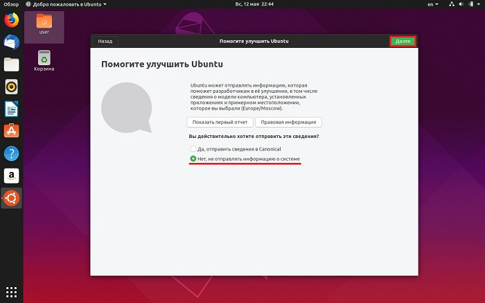485x303 pixels.
Task: Launch Thunderbird mail from the dock
Action: coord(12,42)
